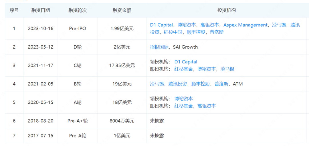
Task: Open 淡马锡 link in the C轮 row
Action: [227, 69]
